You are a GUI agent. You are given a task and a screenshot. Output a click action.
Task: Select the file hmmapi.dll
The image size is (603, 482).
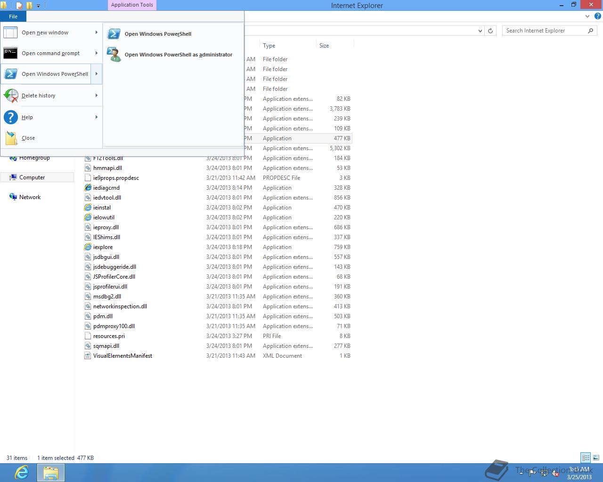[107, 168]
